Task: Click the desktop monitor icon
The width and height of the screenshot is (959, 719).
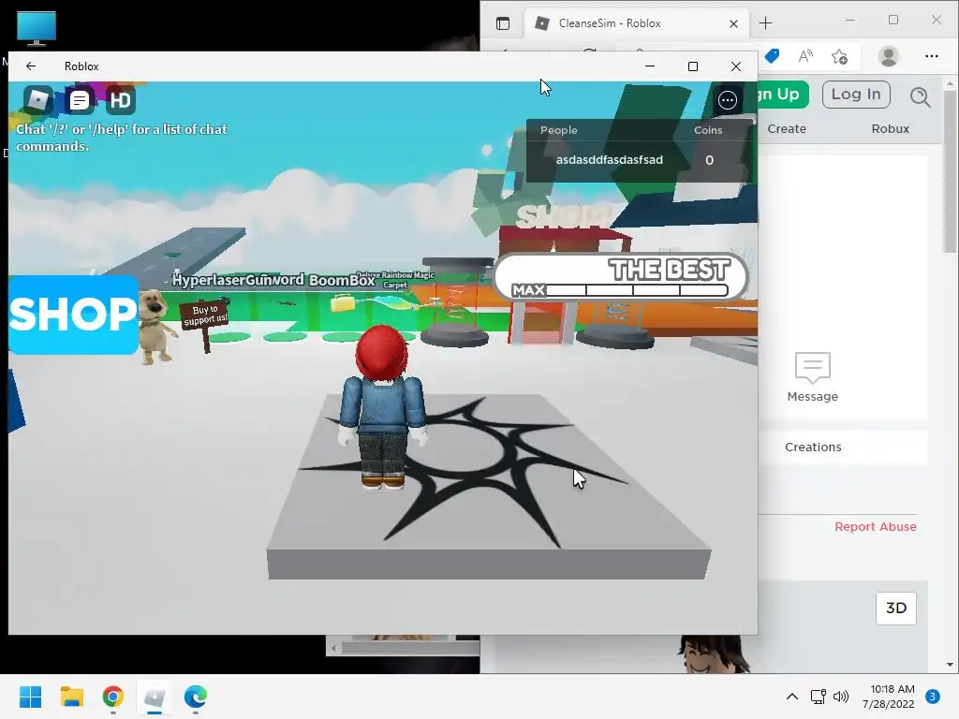Action: tap(37, 28)
